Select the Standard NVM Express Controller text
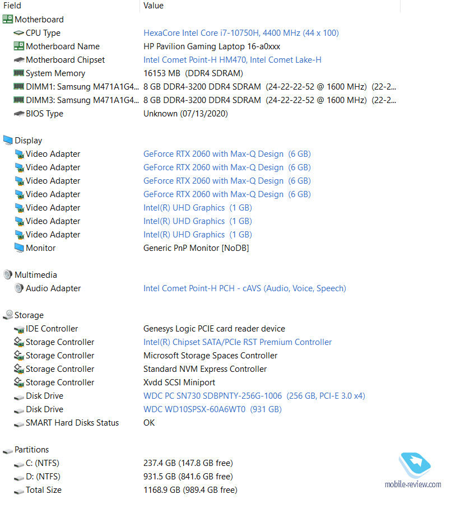Image resolution: width=465 pixels, height=513 pixels. tap(205, 369)
